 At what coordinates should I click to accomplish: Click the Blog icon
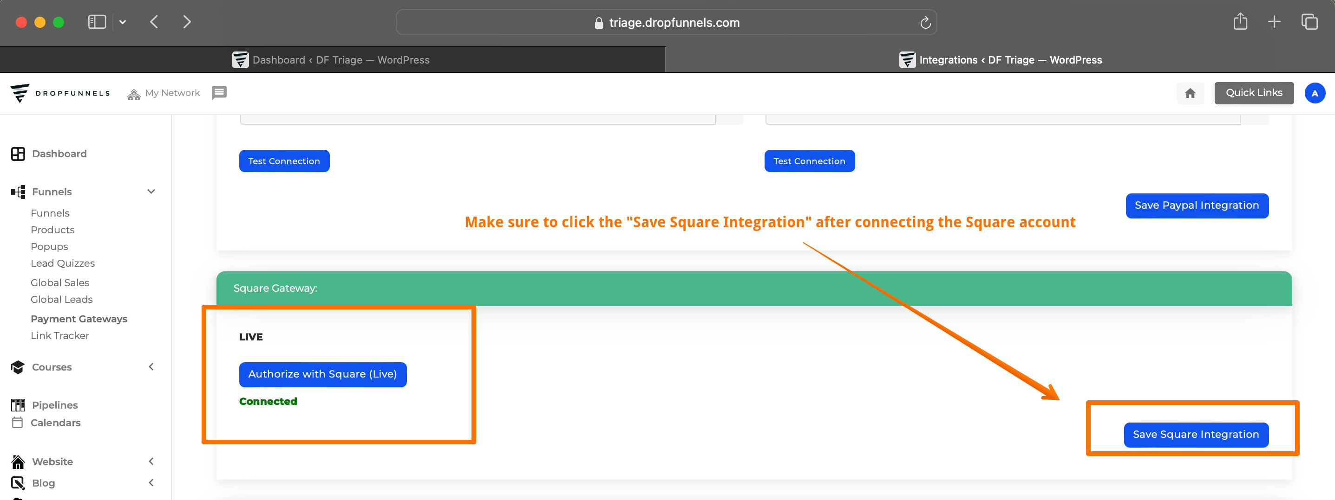(x=18, y=483)
